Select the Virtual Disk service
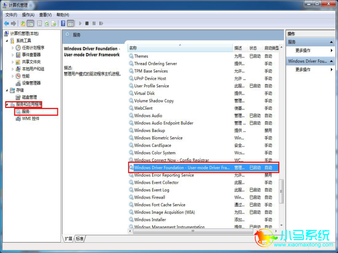The image size is (338, 253). click(203, 93)
